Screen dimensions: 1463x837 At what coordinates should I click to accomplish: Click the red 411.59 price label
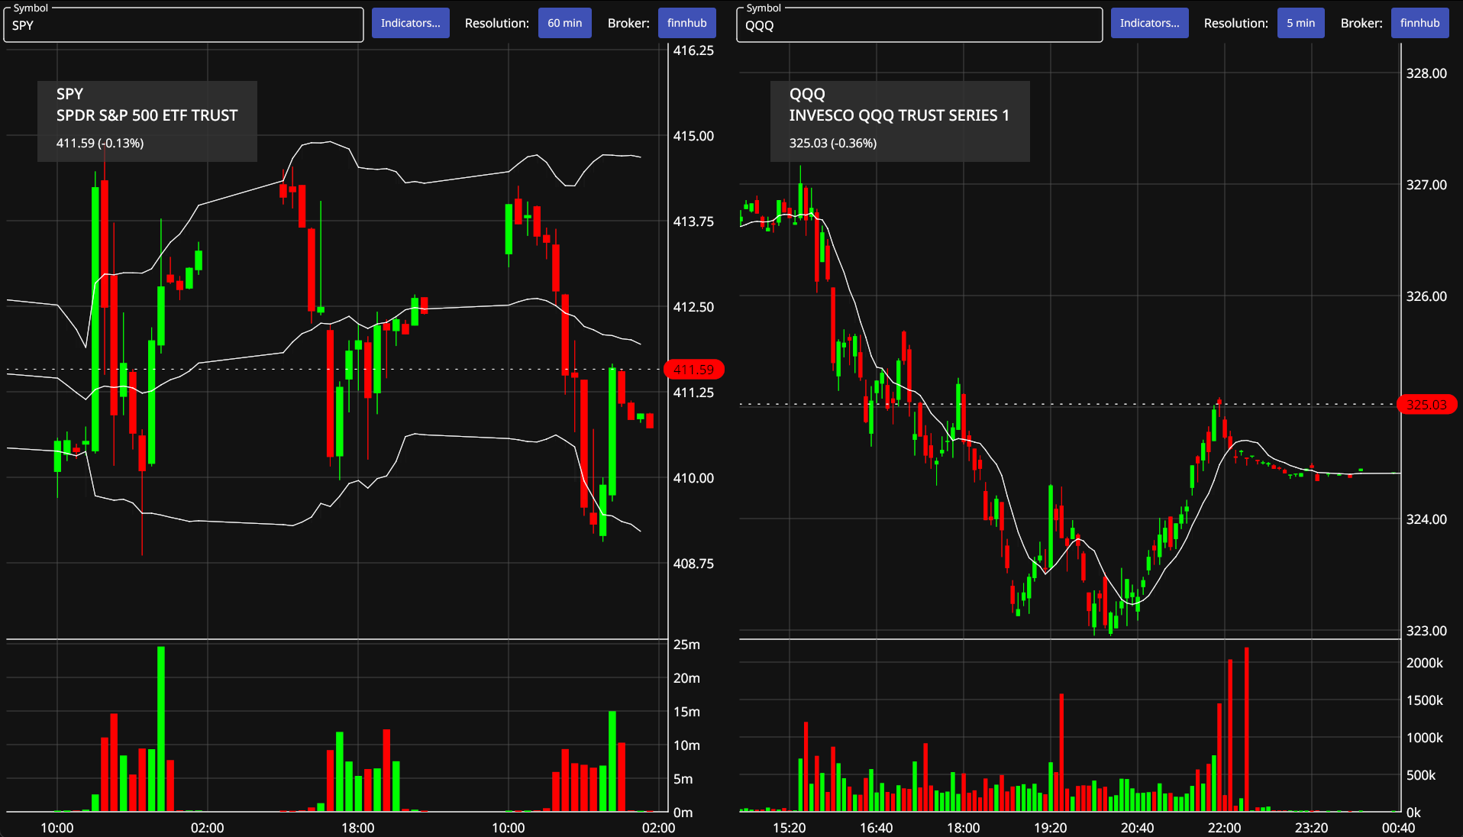coord(694,370)
